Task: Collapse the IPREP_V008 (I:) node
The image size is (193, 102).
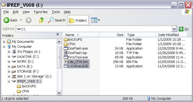Action: [x=9, y=81]
